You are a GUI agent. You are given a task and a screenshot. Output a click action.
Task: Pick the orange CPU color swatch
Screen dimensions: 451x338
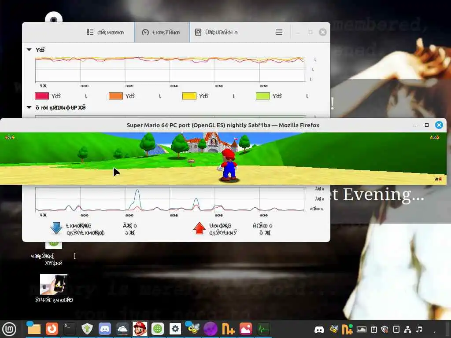pos(116,96)
